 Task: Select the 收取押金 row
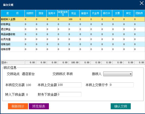pos(73,24)
